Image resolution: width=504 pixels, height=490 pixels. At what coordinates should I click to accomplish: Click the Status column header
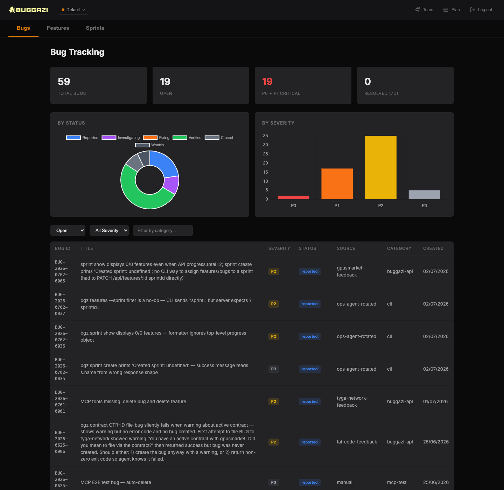pos(307,248)
